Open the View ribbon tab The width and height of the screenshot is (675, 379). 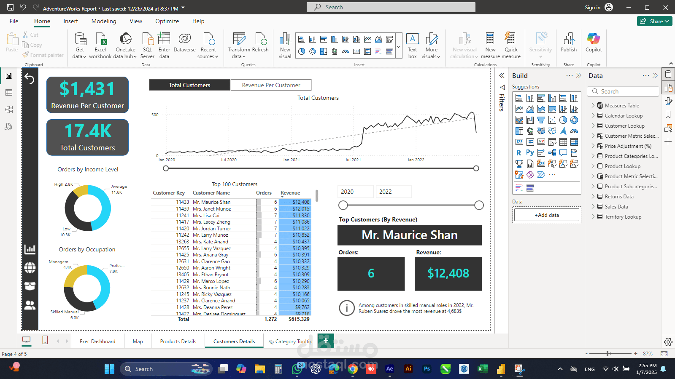point(136,21)
